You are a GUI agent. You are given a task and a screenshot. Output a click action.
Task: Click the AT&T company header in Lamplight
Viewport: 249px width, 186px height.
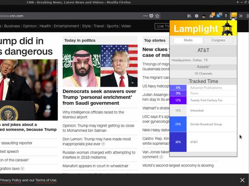[203, 50]
